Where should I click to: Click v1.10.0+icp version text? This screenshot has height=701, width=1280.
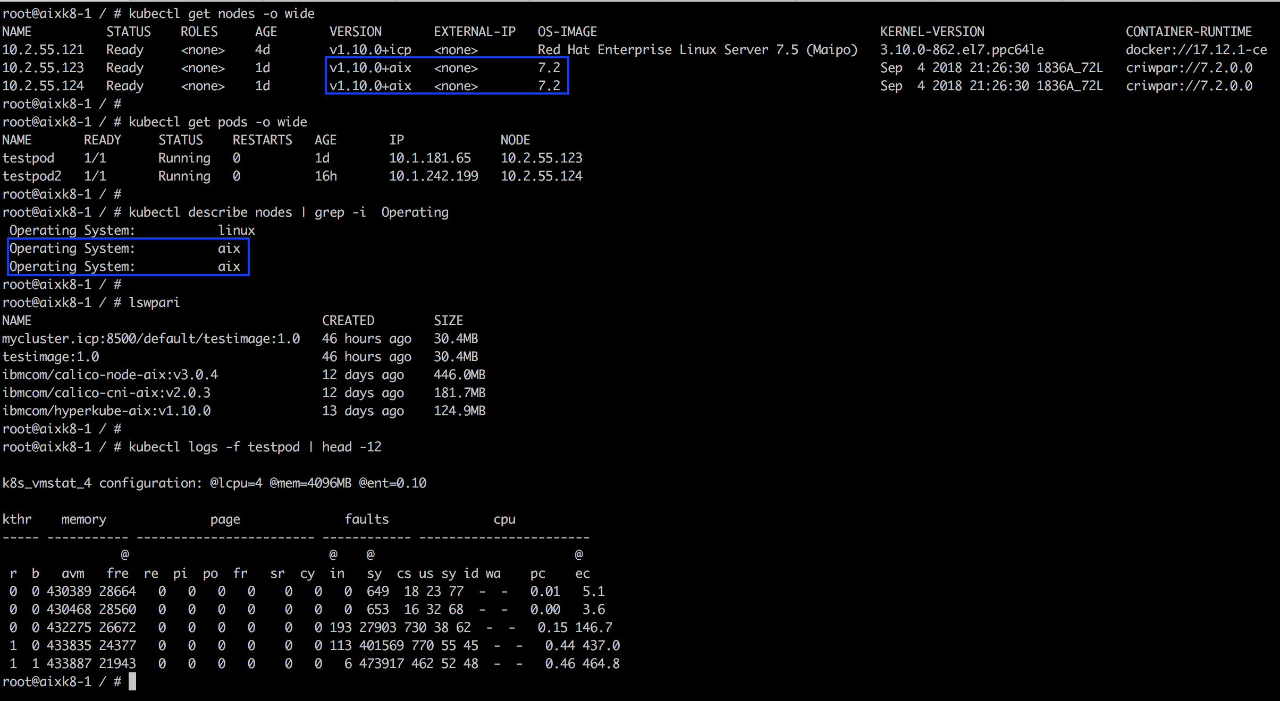coord(370,50)
